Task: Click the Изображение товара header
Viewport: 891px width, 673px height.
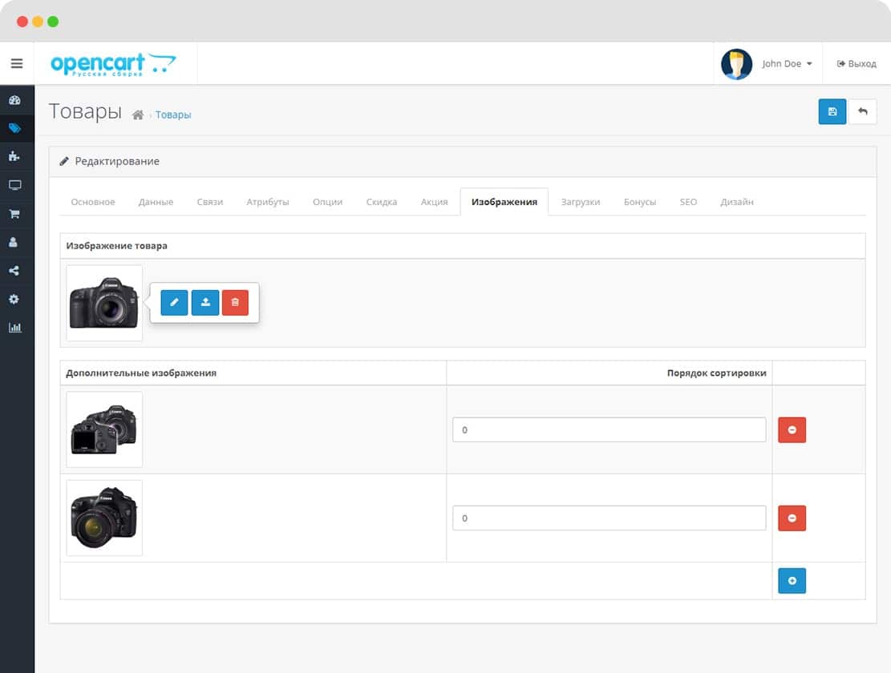Action: (x=116, y=246)
